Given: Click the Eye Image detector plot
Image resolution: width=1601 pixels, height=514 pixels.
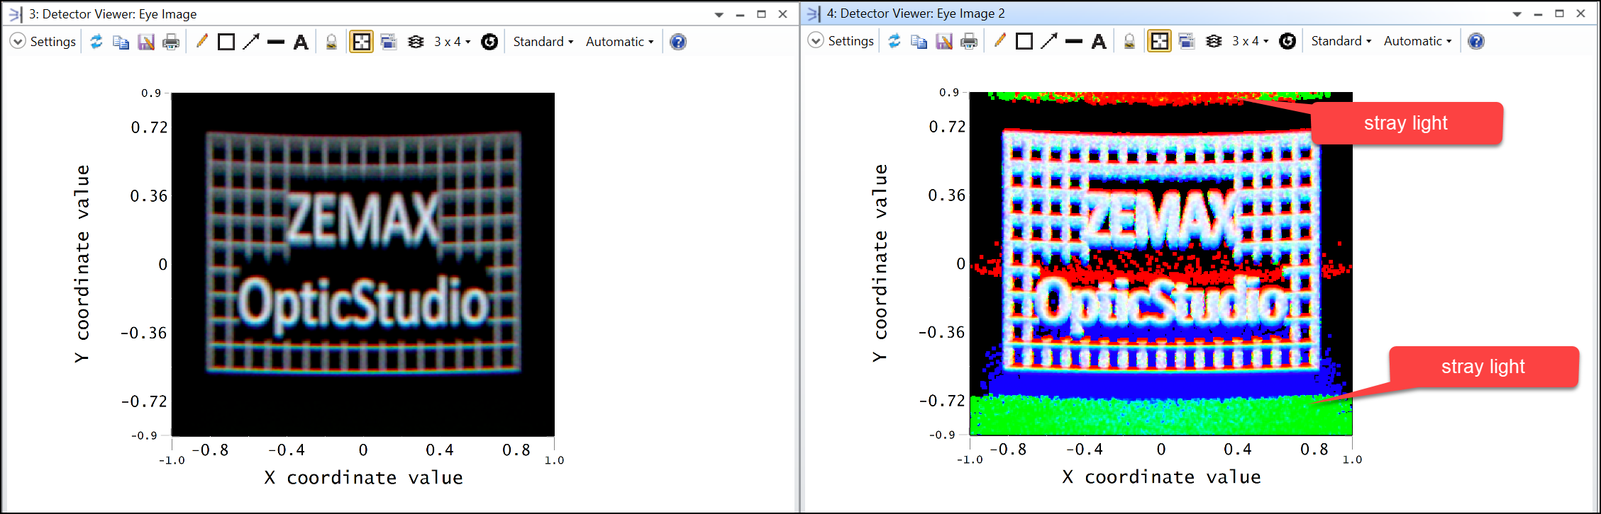Looking at the screenshot, I should point(363,264).
